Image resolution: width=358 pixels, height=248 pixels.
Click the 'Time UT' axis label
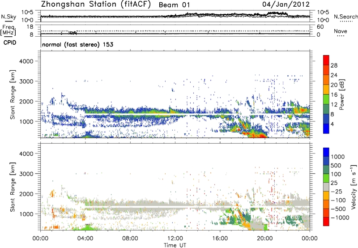[x=175, y=245]
